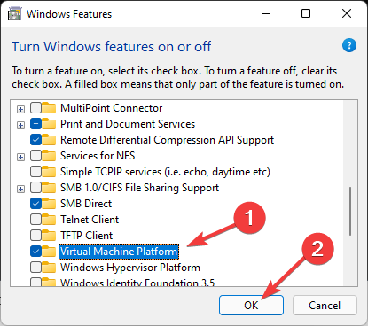This screenshot has height=326, width=368.
Task: Uncheck the SMB Direct checkbox
Action: pyautogui.click(x=35, y=204)
